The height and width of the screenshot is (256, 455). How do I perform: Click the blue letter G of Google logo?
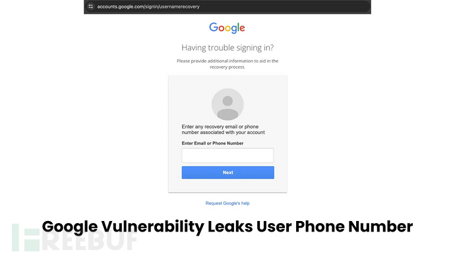[213, 27]
